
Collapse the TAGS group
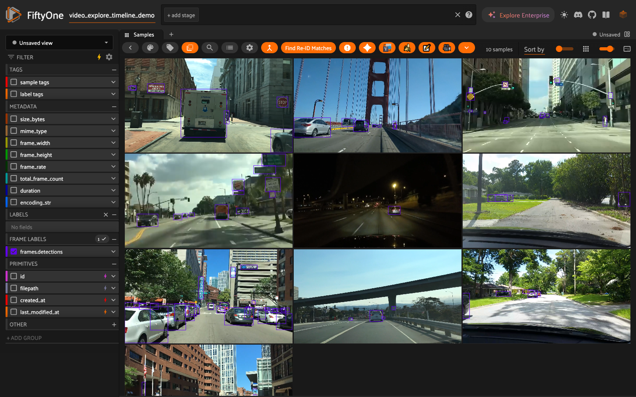pos(114,70)
